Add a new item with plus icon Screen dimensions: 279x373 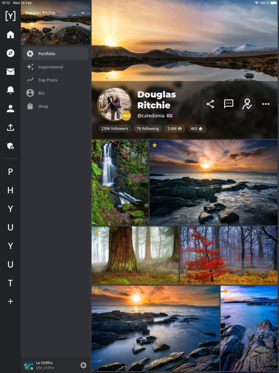click(x=11, y=302)
